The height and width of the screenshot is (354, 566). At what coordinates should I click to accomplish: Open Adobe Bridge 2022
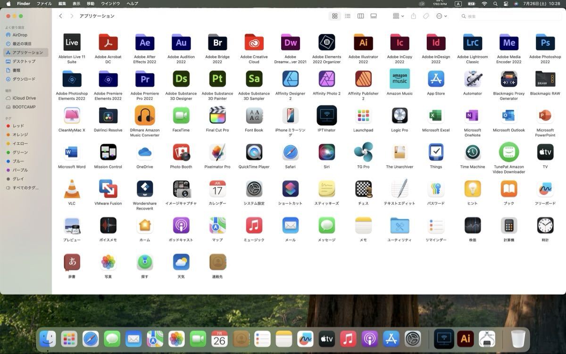tap(217, 42)
